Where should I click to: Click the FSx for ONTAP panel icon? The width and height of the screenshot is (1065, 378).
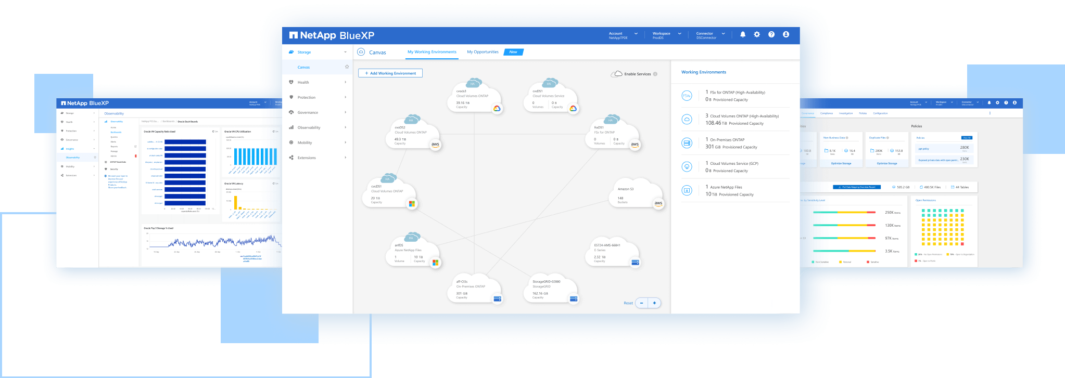(687, 96)
